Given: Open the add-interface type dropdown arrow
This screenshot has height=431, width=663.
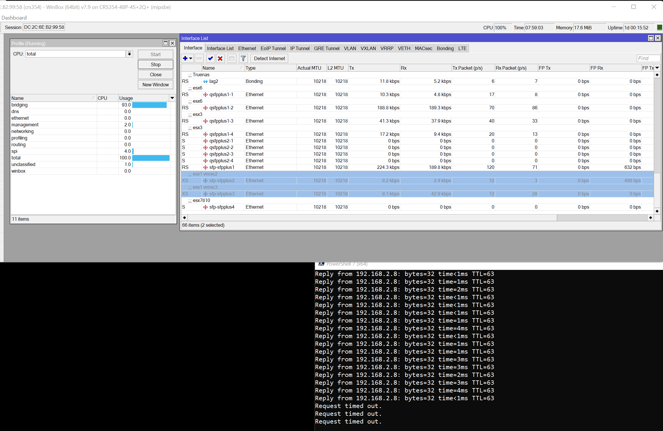Looking at the screenshot, I should (x=191, y=58).
